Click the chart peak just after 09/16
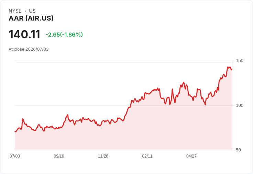The height and width of the screenshot is (174, 253). [68, 115]
